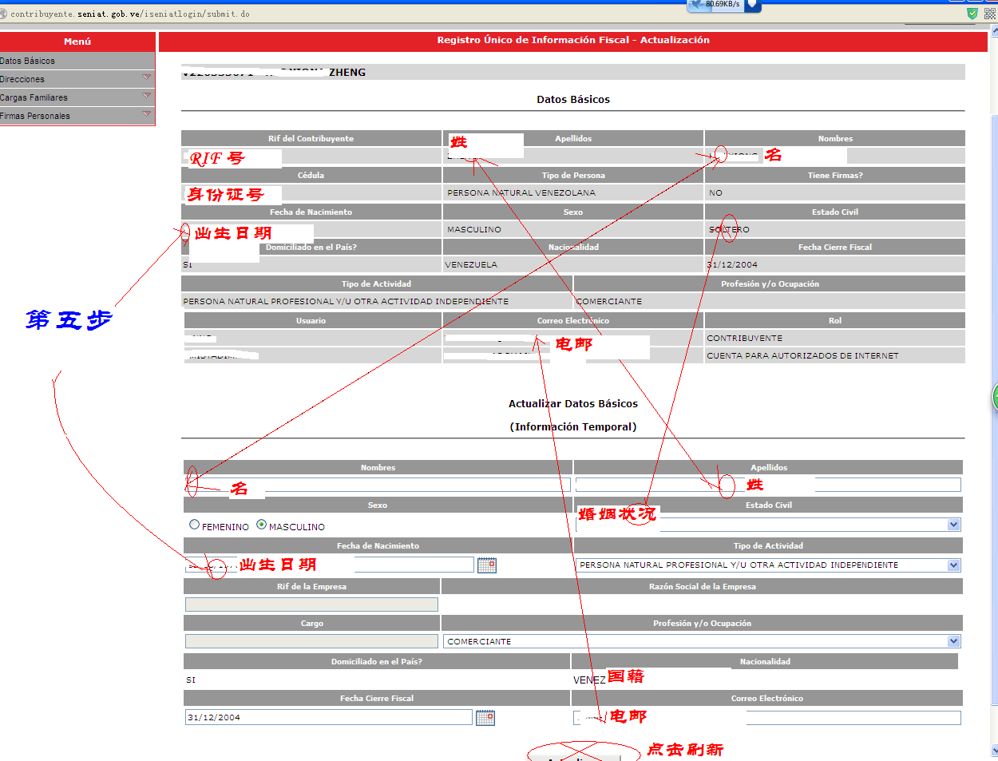The width and height of the screenshot is (998, 761).
Task: Open the Estado Civil dropdown
Action: tap(953, 525)
